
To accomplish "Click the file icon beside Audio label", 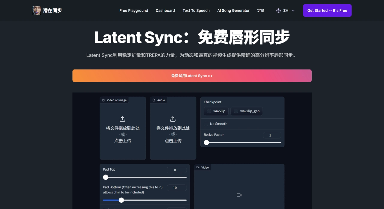I will tap(154, 100).
